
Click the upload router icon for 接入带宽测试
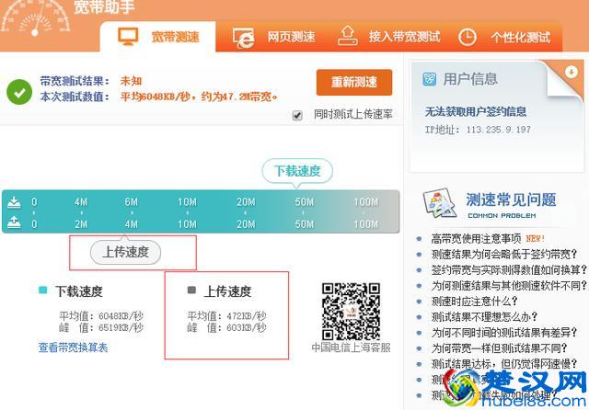click(x=348, y=36)
